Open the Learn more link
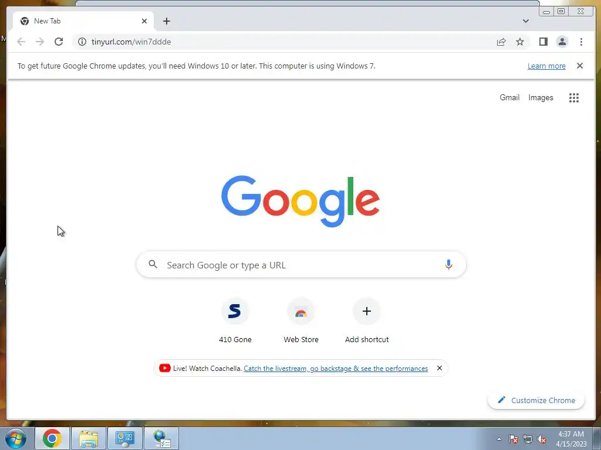The image size is (601, 450). [x=546, y=66]
